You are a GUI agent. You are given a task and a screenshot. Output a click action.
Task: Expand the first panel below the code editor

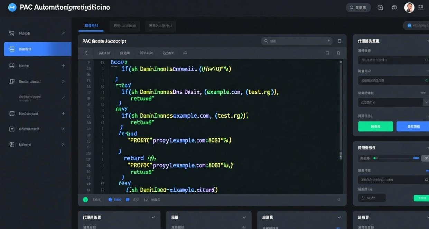153,217
